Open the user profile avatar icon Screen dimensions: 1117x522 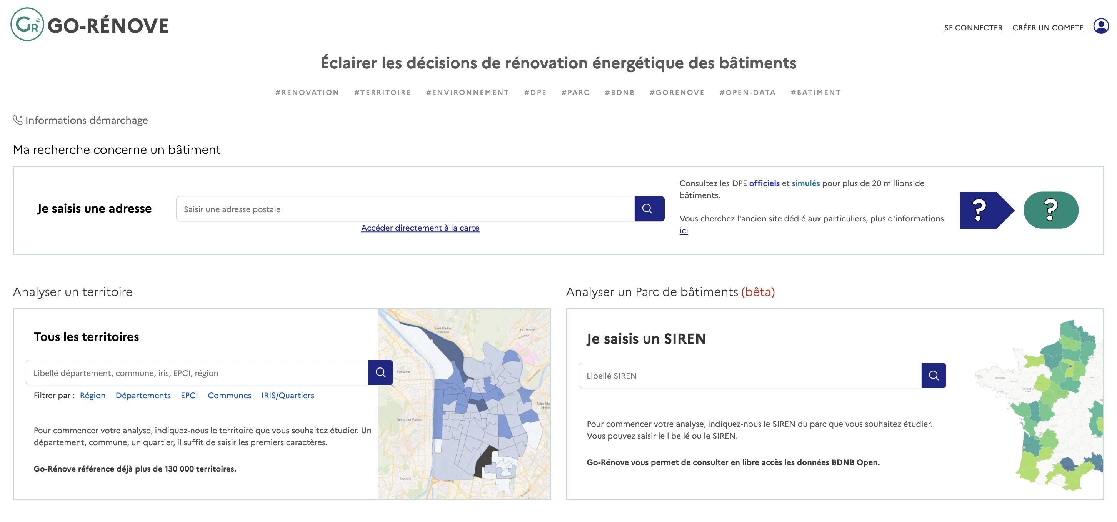pyautogui.click(x=1100, y=26)
